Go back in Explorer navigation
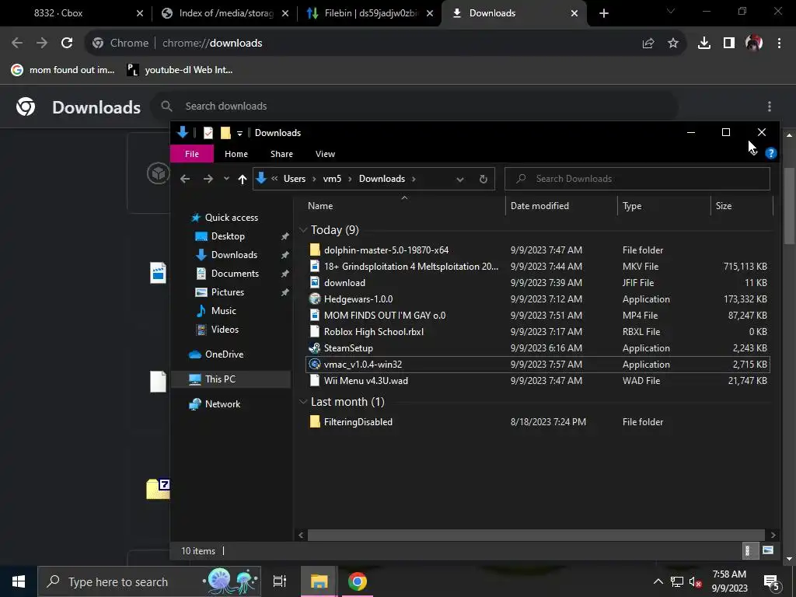 pyautogui.click(x=185, y=179)
